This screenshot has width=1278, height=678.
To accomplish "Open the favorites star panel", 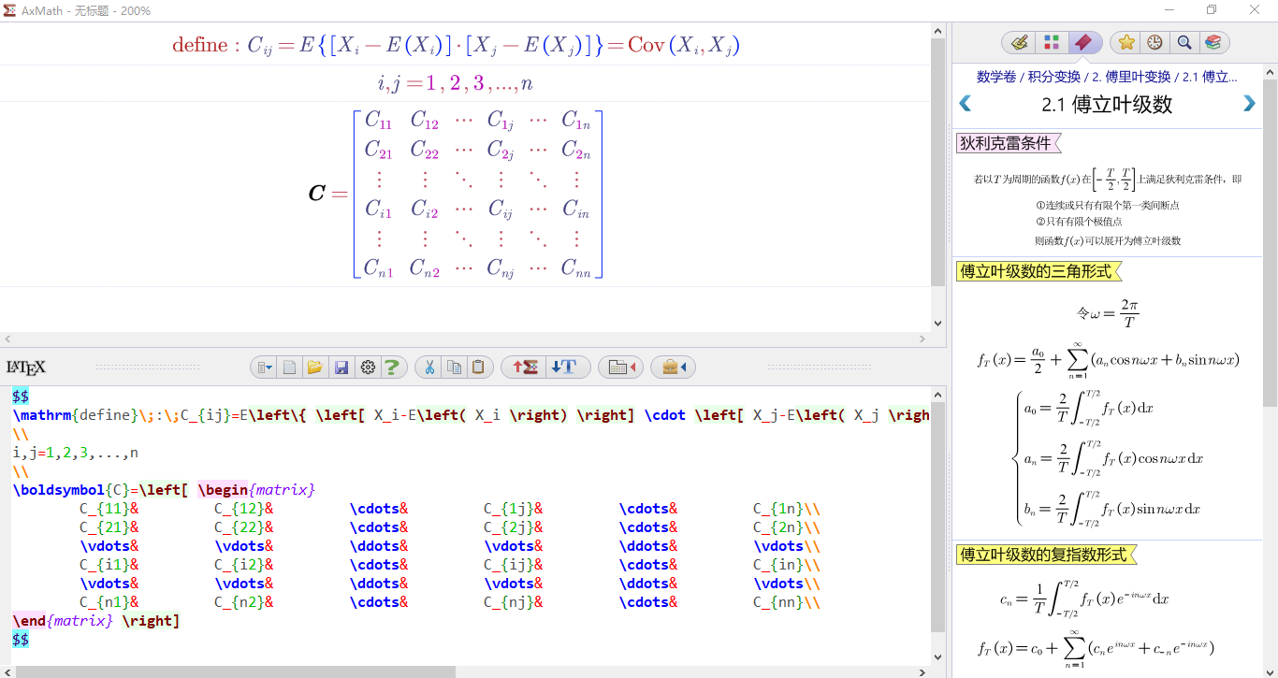I will coord(1126,42).
